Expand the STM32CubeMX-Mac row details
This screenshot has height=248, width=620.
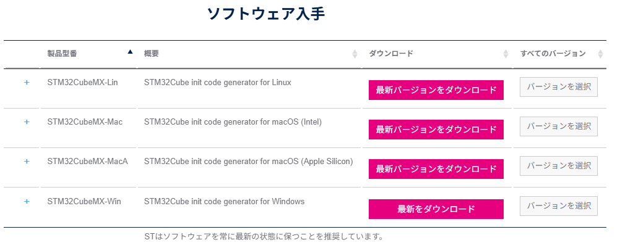[27, 122]
